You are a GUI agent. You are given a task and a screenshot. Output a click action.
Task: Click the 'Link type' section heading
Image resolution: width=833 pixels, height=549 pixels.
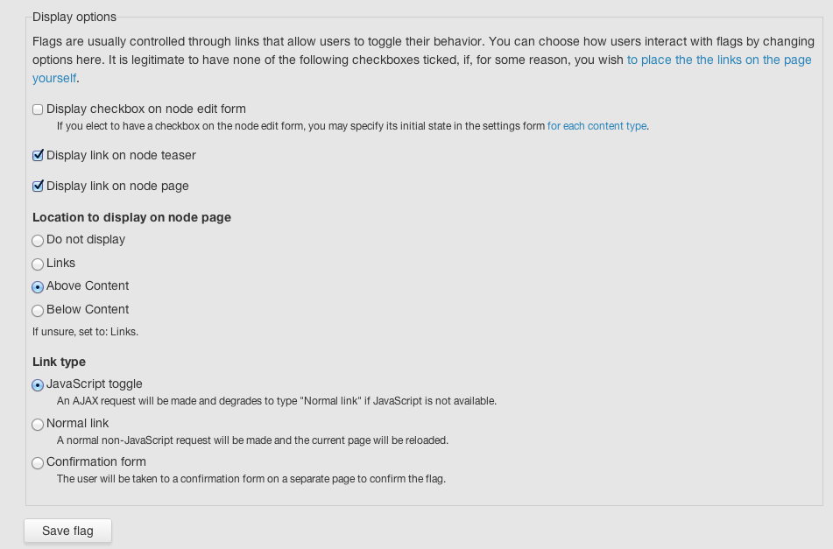59,362
